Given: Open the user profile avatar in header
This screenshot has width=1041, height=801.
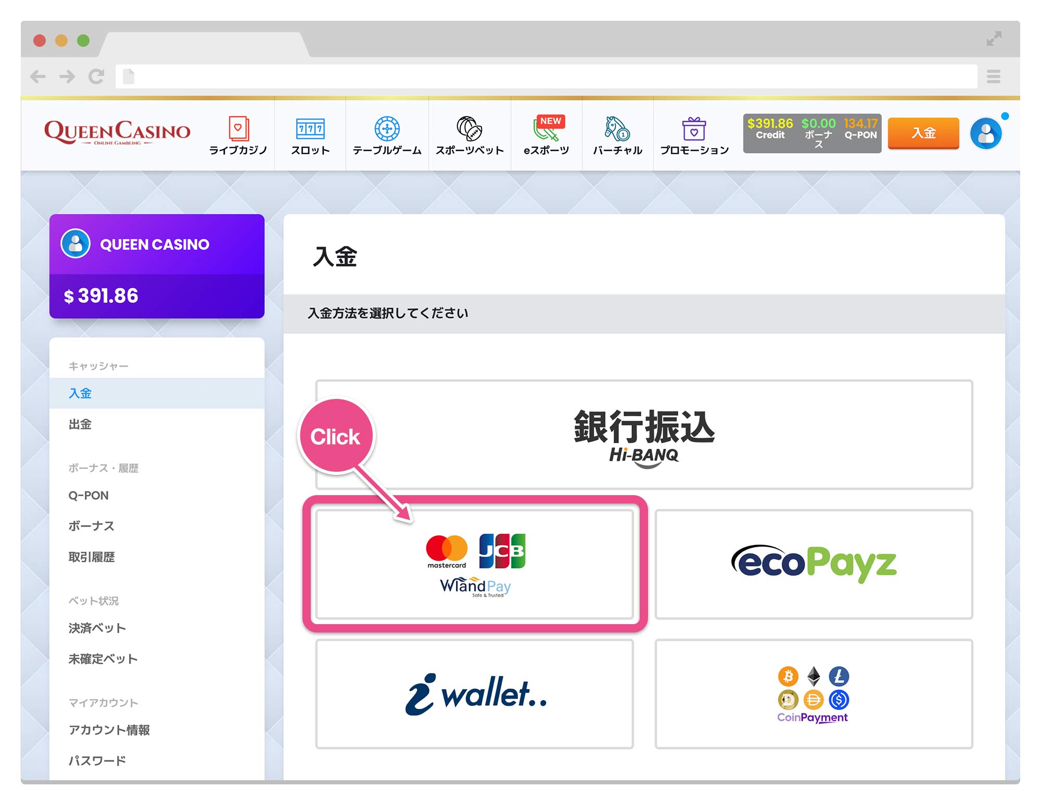Looking at the screenshot, I should pyautogui.click(x=986, y=134).
